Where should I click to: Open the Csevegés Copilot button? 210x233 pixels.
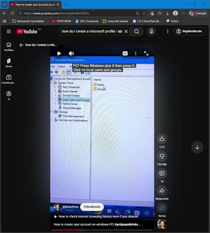click(198, 13)
